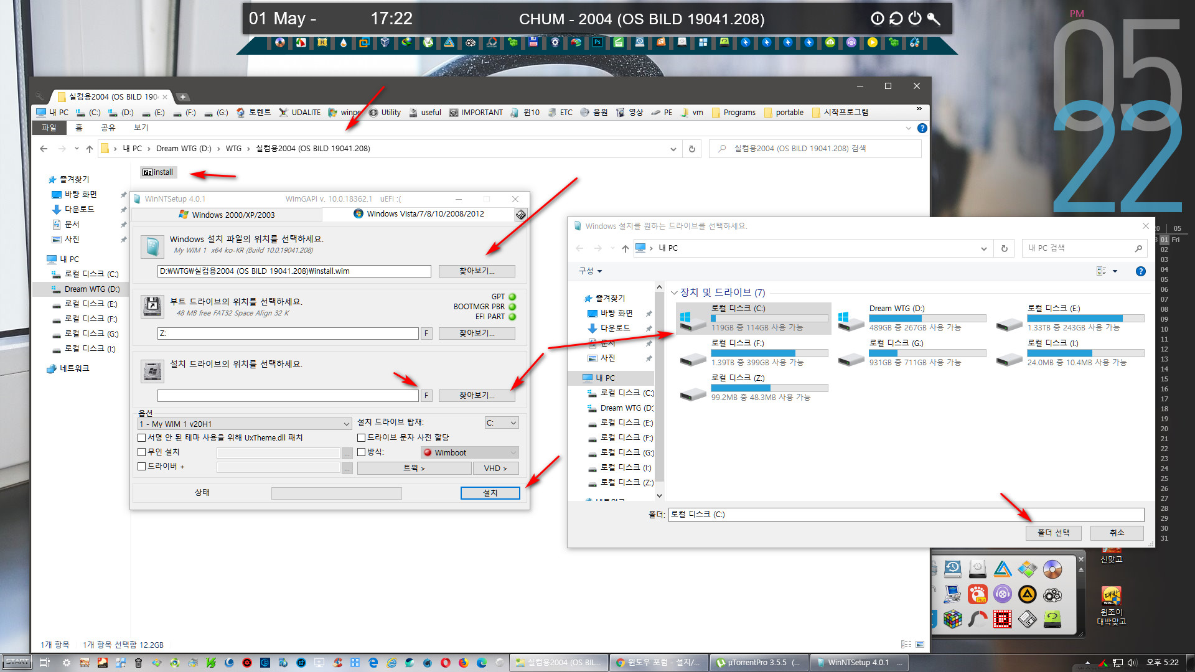Open the 보기 ribbon tab

[141, 128]
